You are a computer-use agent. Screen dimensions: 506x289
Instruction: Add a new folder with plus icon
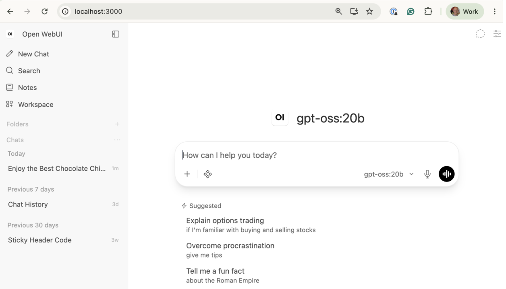pos(117,124)
